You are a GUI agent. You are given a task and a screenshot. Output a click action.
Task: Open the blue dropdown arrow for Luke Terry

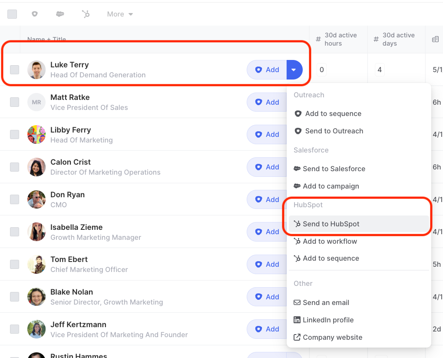click(294, 70)
